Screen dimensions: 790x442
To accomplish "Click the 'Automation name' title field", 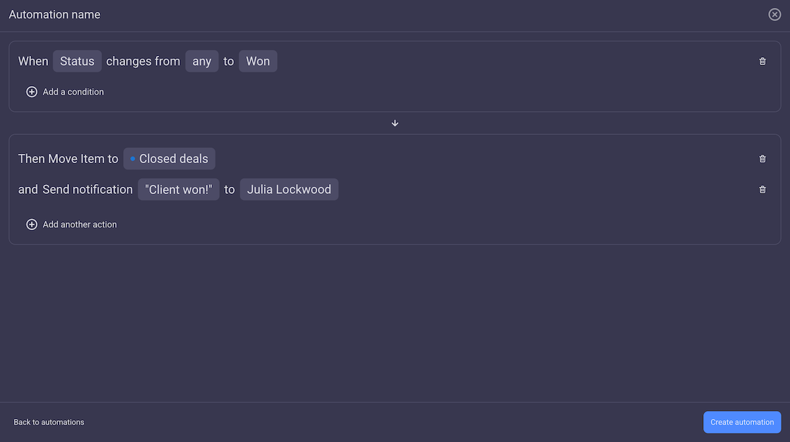I will click(55, 14).
